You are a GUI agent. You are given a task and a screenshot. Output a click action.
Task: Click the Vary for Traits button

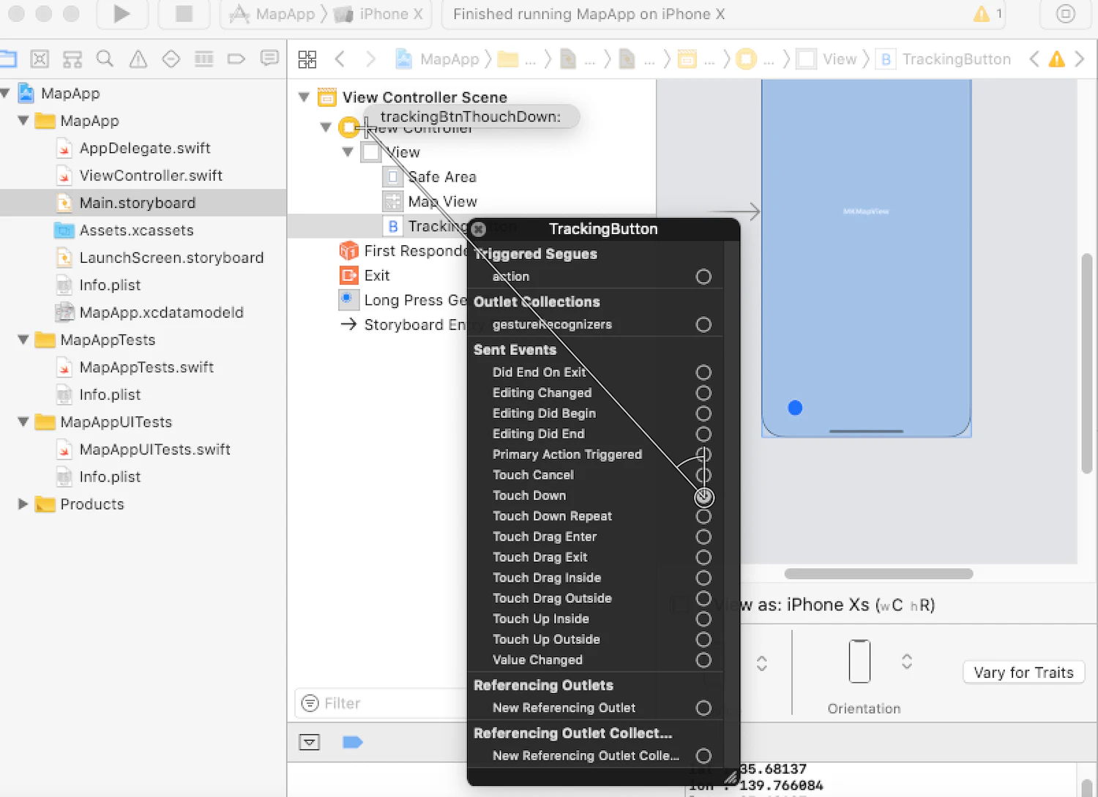click(1023, 673)
